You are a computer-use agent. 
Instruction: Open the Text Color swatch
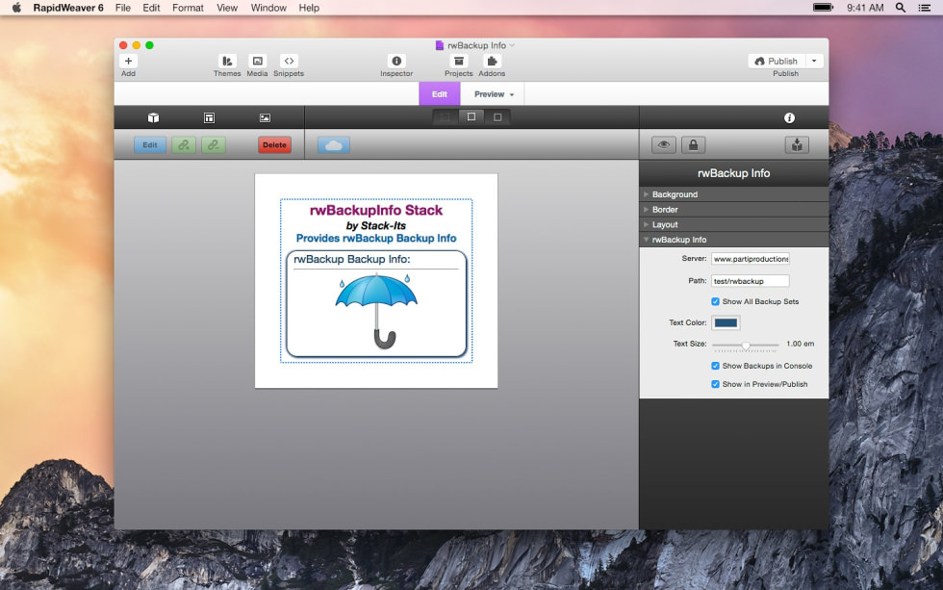(x=726, y=323)
